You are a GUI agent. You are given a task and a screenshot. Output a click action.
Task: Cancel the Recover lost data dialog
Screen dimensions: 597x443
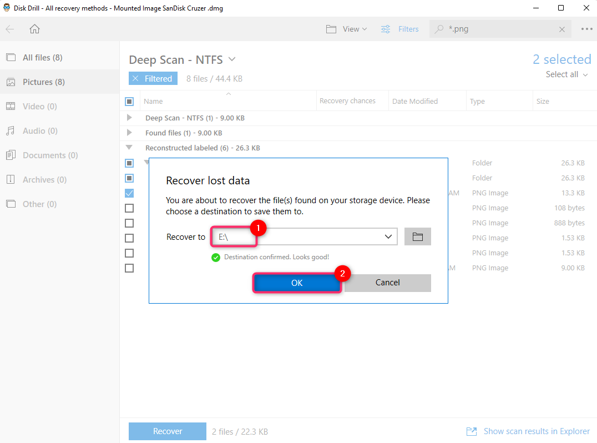(388, 283)
